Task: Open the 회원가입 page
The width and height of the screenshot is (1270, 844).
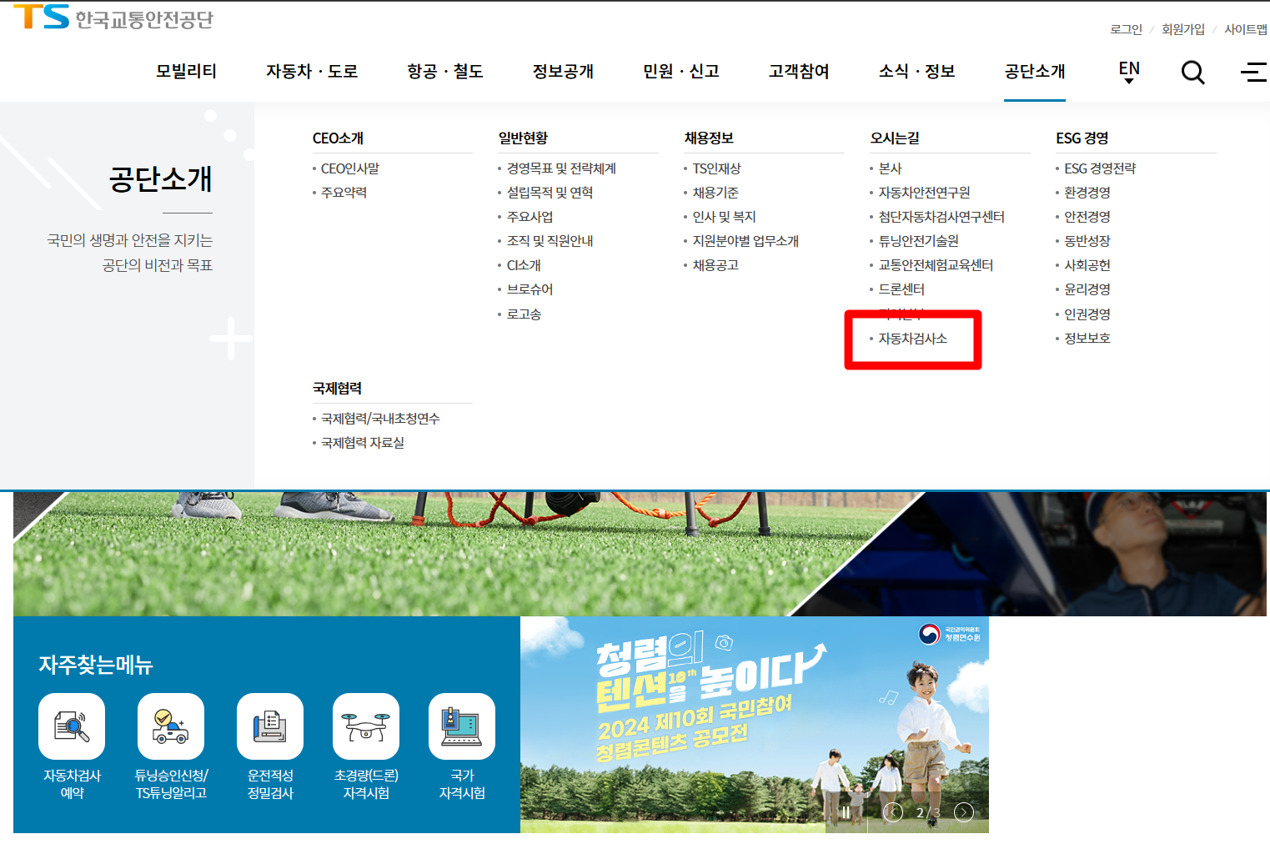Action: click(x=1182, y=28)
